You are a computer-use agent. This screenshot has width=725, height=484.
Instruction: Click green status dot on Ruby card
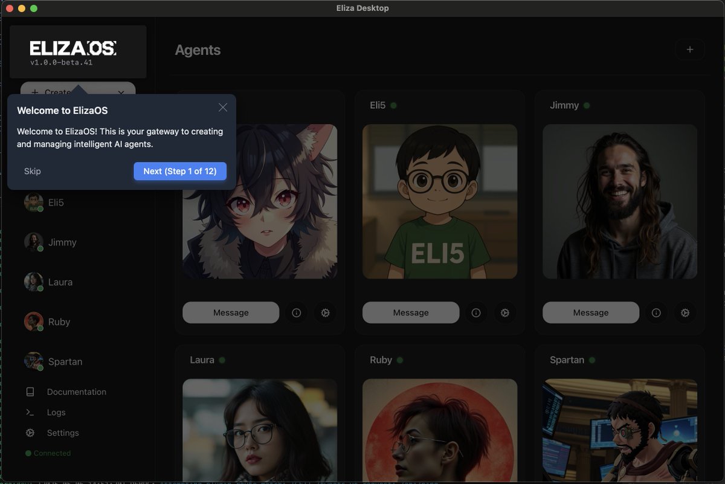400,360
